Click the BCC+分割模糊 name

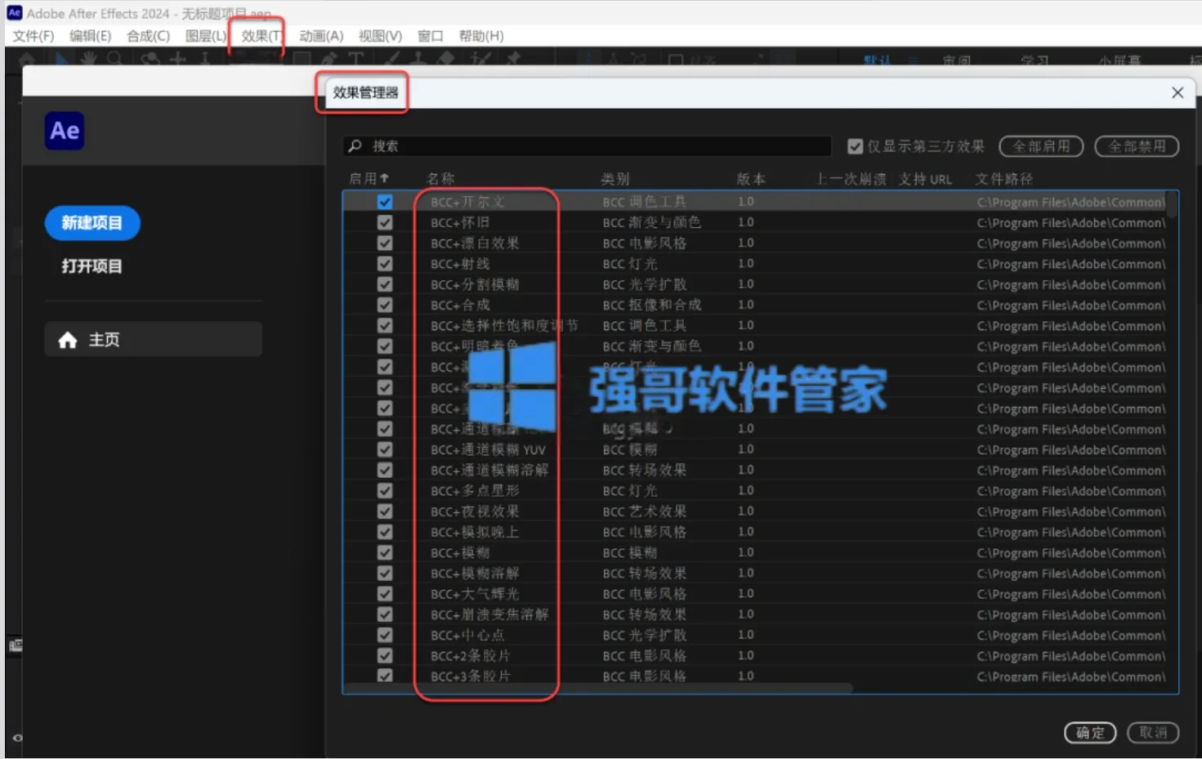[x=475, y=284]
